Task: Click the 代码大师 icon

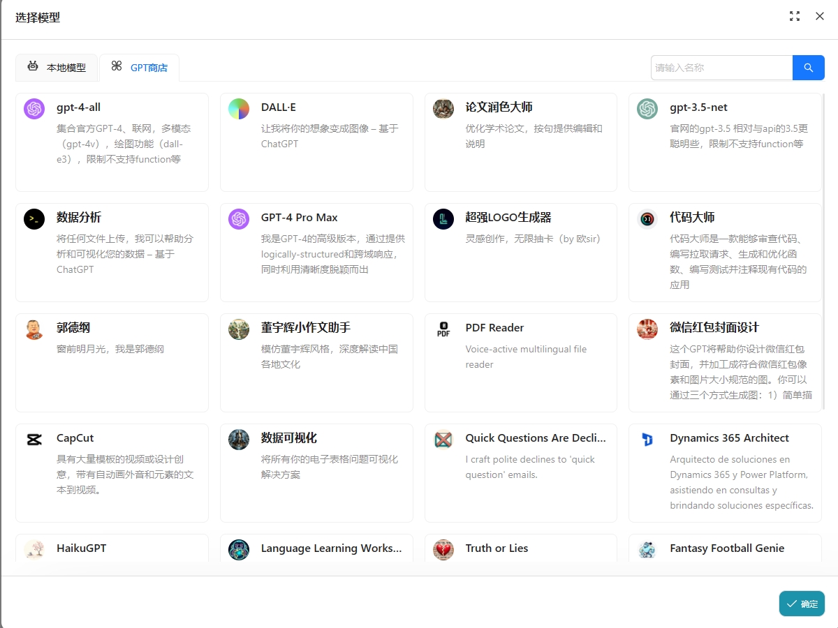Action: 647,219
